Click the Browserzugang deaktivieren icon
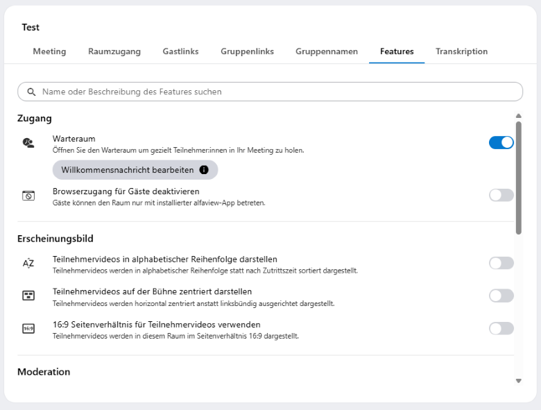 28,196
